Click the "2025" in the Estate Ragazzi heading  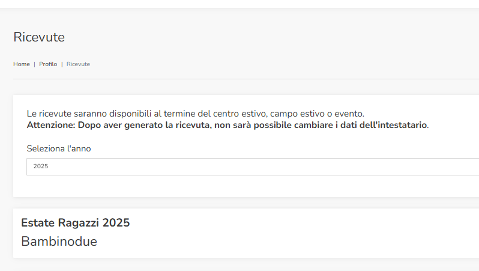click(116, 223)
